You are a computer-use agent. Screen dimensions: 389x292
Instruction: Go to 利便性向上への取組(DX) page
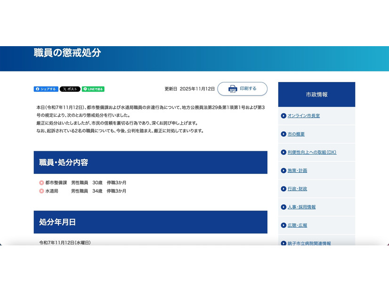312,153
